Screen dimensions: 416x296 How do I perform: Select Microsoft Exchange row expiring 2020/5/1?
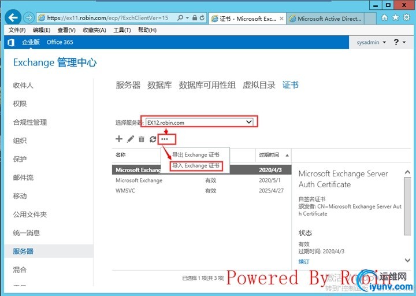[x=202, y=180]
